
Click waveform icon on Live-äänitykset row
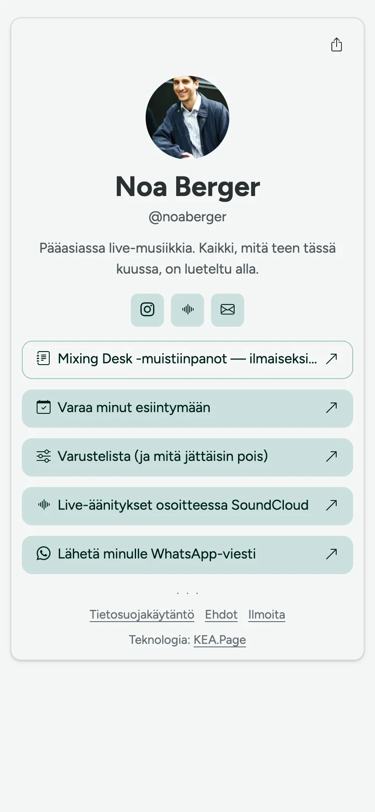[x=44, y=505]
